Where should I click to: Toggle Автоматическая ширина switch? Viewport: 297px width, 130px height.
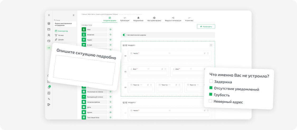tap(124, 35)
